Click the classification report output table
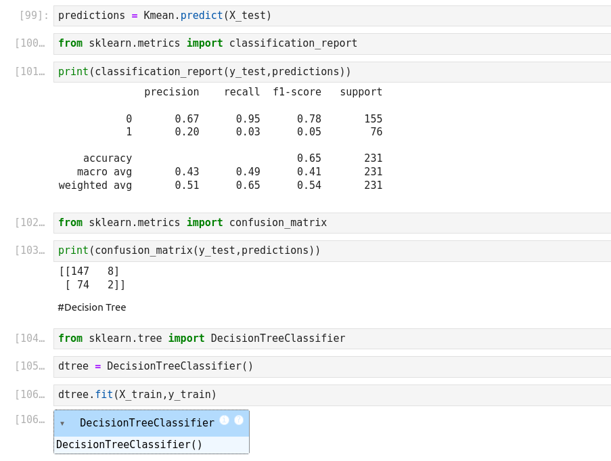Viewport: 611px width, 461px height. [x=221, y=139]
